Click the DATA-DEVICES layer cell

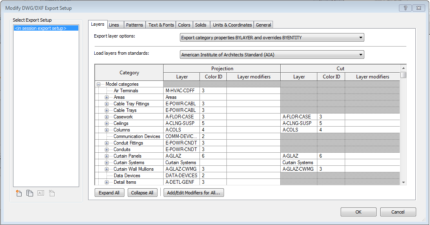[x=182, y=176]
